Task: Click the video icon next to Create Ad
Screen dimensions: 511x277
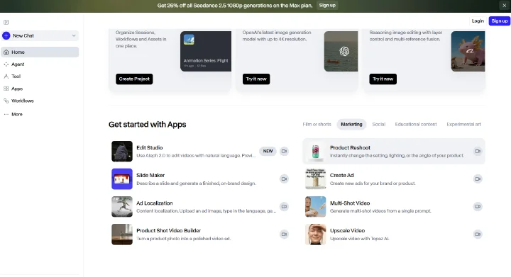Action: [x=478, y=179]
